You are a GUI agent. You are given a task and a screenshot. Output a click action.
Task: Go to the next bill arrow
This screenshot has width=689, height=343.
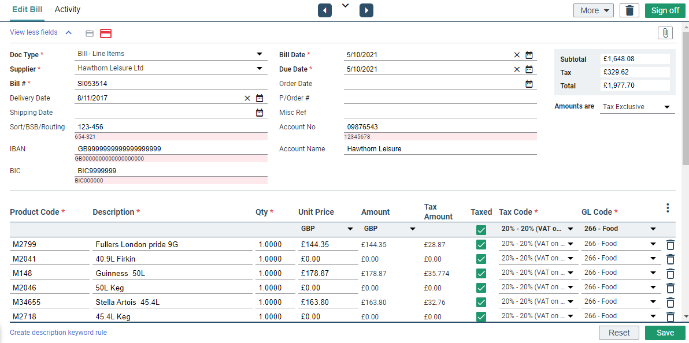pos(366,10)
